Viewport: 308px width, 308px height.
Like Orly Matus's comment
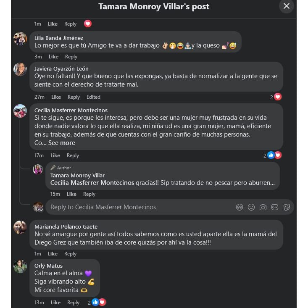[55, 303]
